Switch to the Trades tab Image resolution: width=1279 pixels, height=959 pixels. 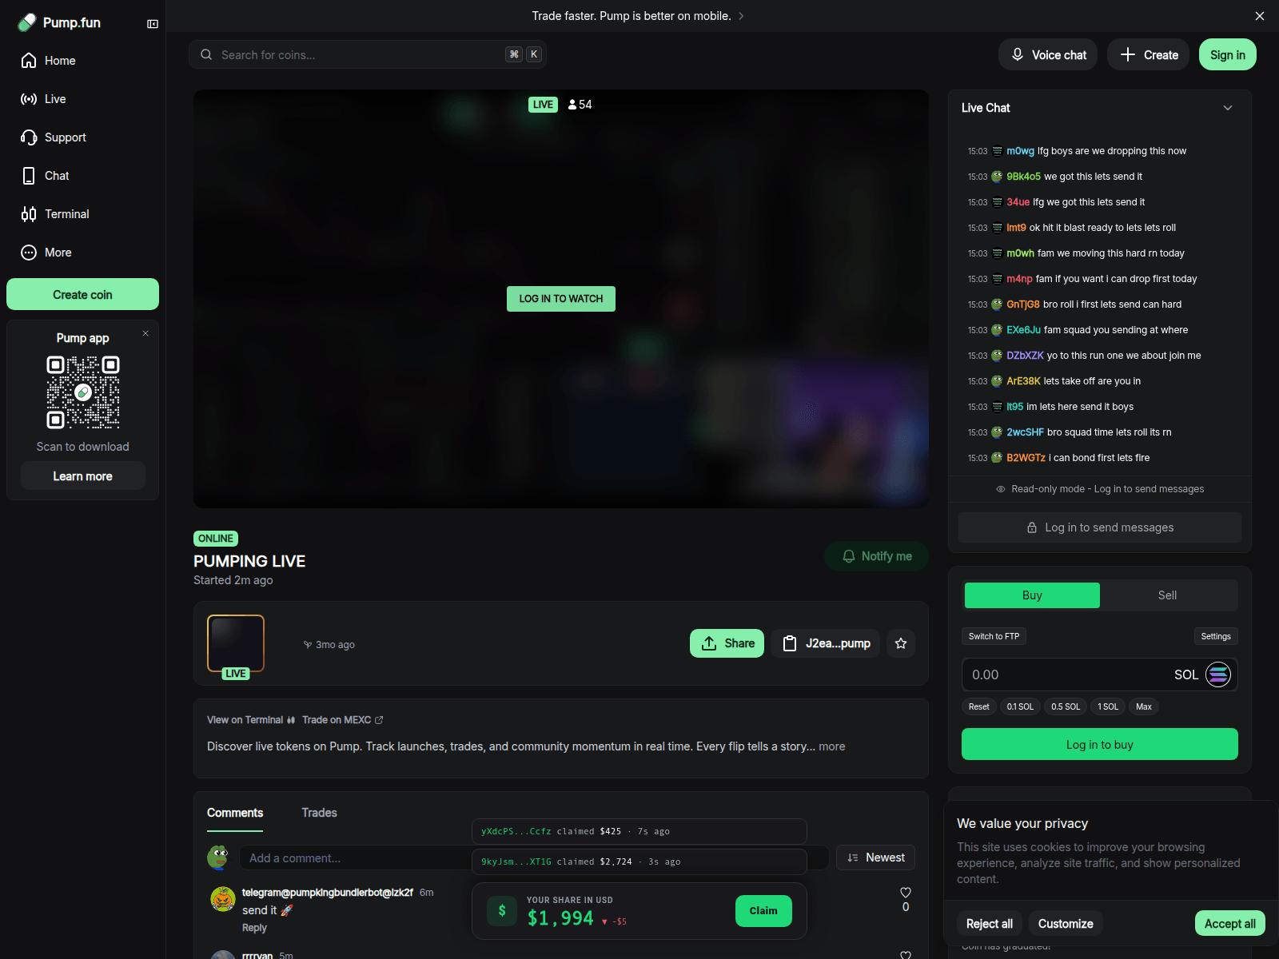click(319, 813)
